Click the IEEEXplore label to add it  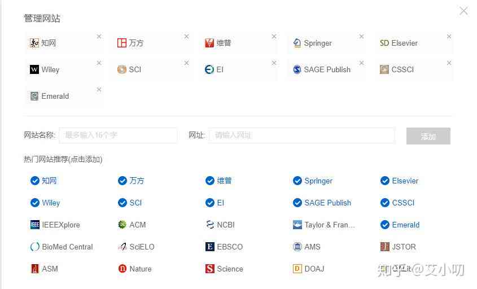tap(61, 225)
